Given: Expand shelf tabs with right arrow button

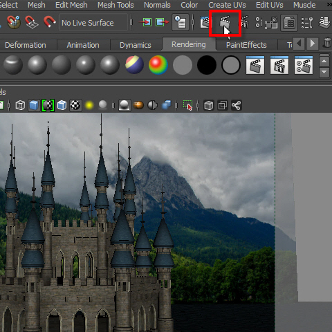Looking at the screenshot, I should (x=313, y=44).
